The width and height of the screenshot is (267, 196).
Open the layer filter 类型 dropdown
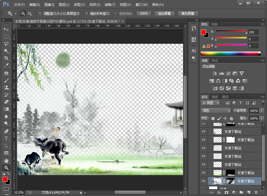click(210, 103)
